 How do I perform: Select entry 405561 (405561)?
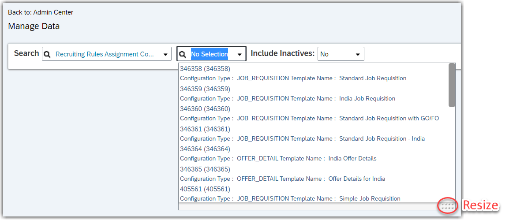coord(205,189)
